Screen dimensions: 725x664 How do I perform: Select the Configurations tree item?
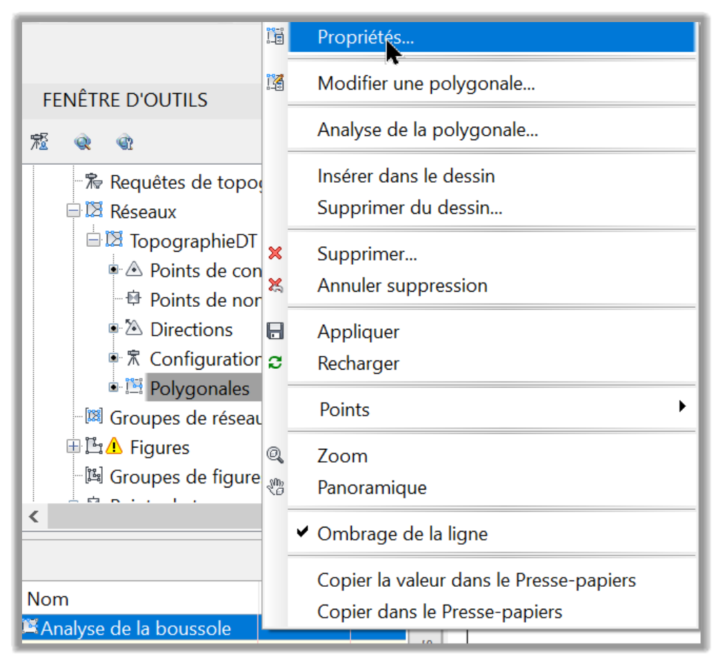click(x=206, y=359)
